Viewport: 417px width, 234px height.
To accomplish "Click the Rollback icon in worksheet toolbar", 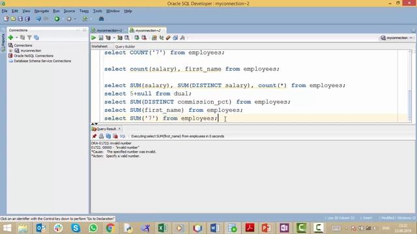I will (x=144, y=38).
